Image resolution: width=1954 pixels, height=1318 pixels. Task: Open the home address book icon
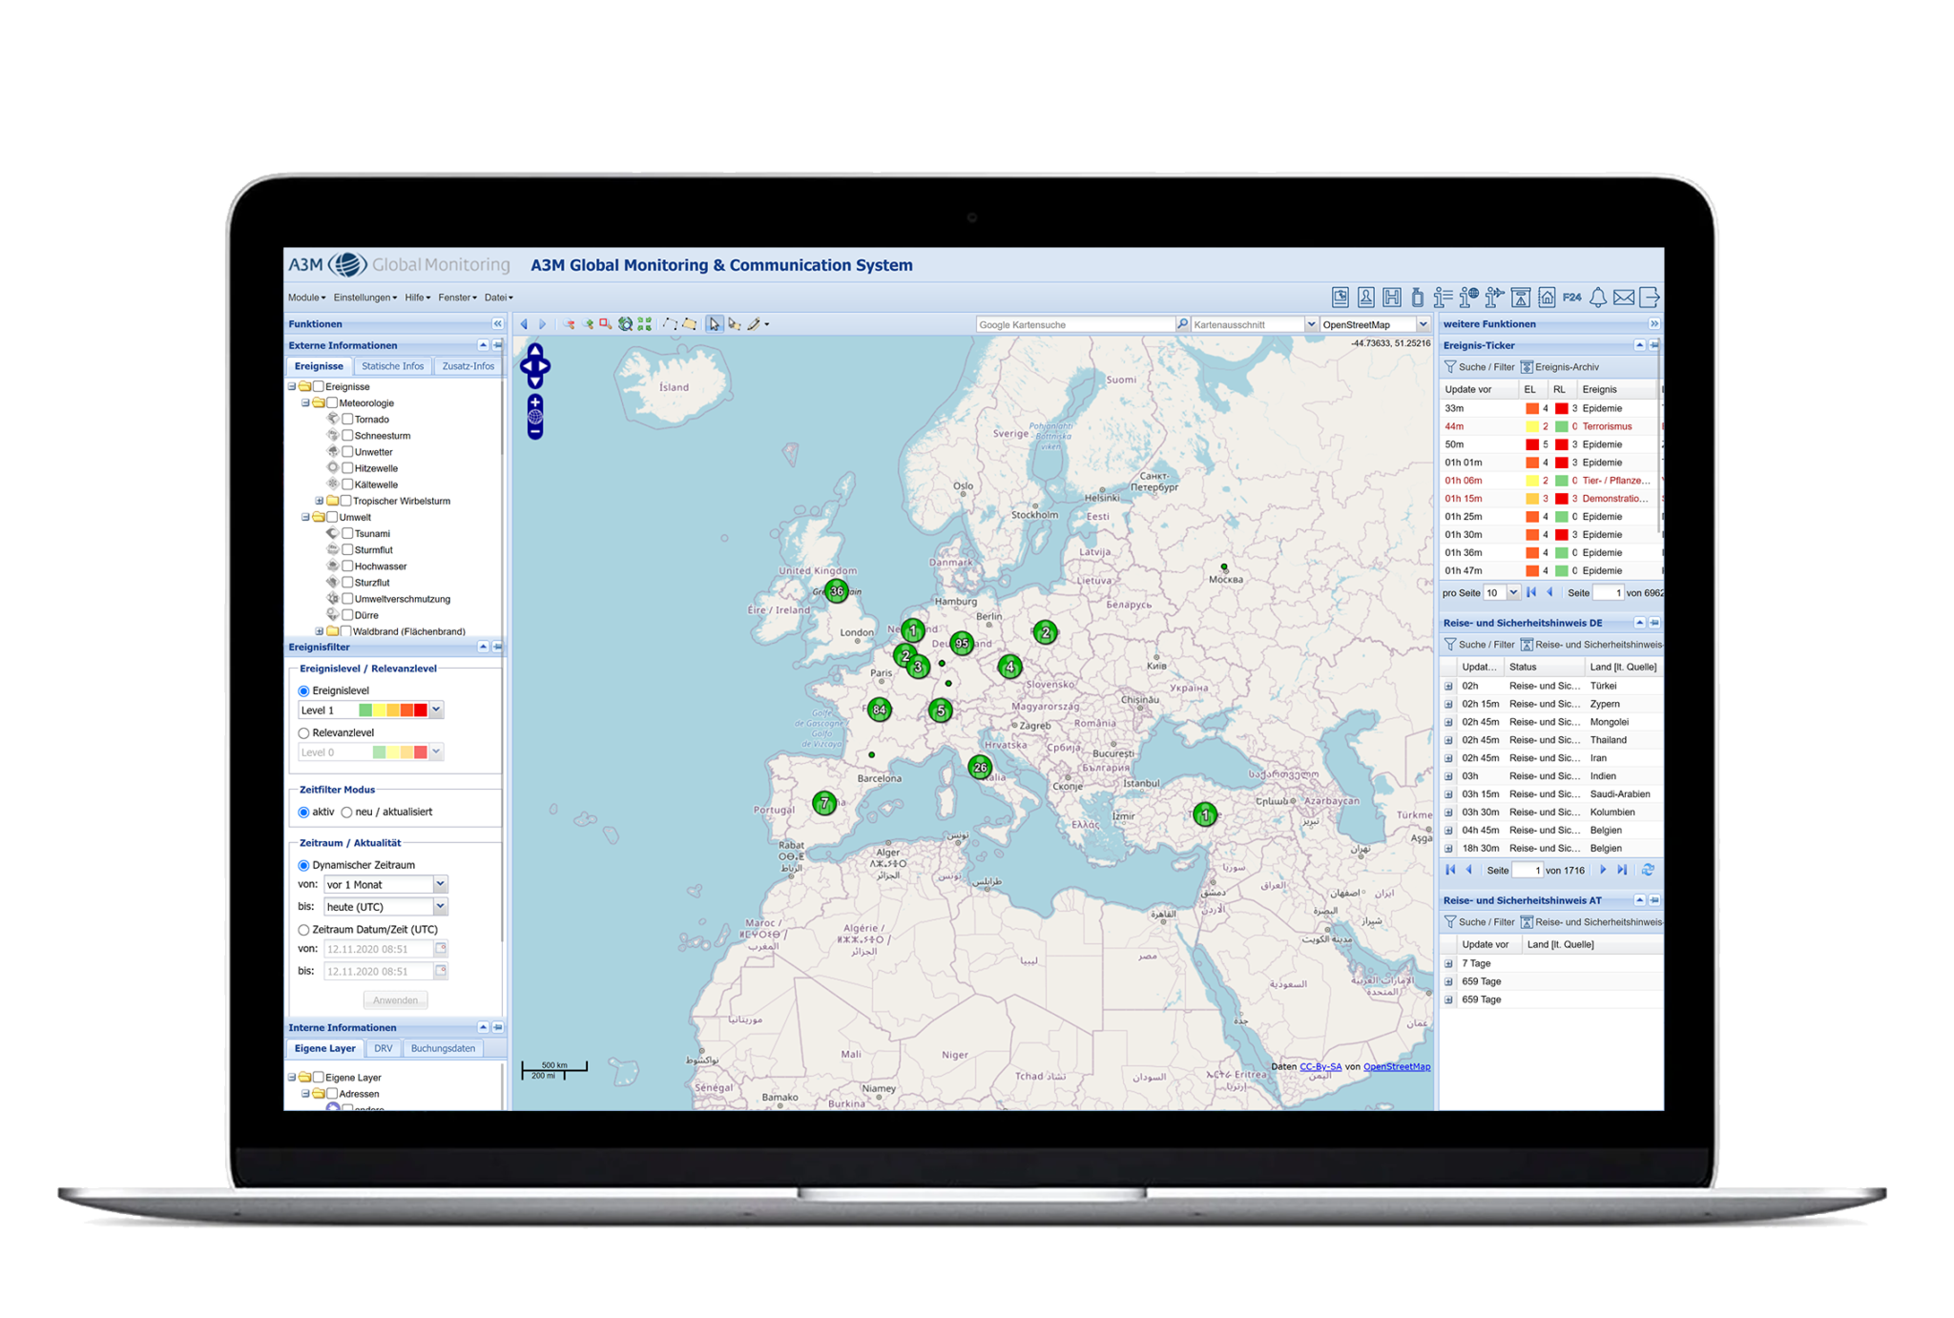(x=1547, y=298)
